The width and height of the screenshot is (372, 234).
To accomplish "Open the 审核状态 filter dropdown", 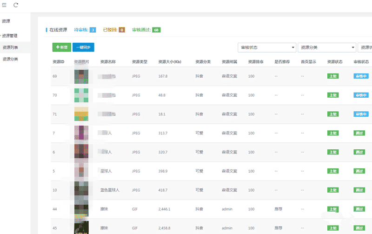I will 267,47.
